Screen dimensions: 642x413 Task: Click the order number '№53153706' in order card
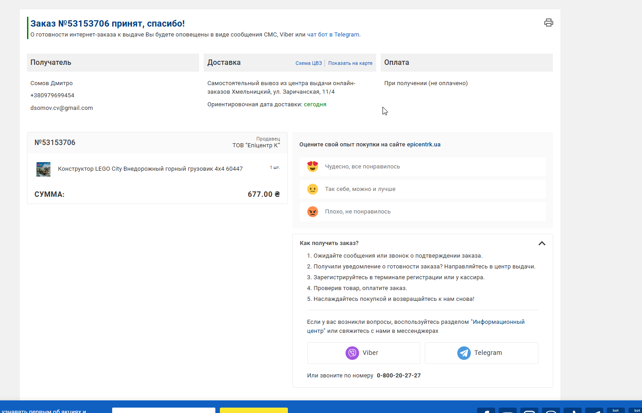click(x=55, y=143)
